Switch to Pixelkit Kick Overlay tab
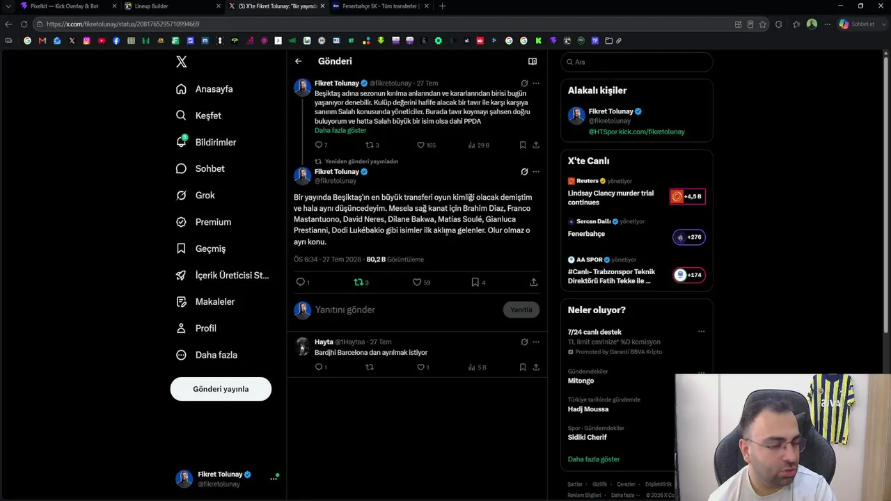Viewport: 891px width, 501px height. (x=68, y=6)
